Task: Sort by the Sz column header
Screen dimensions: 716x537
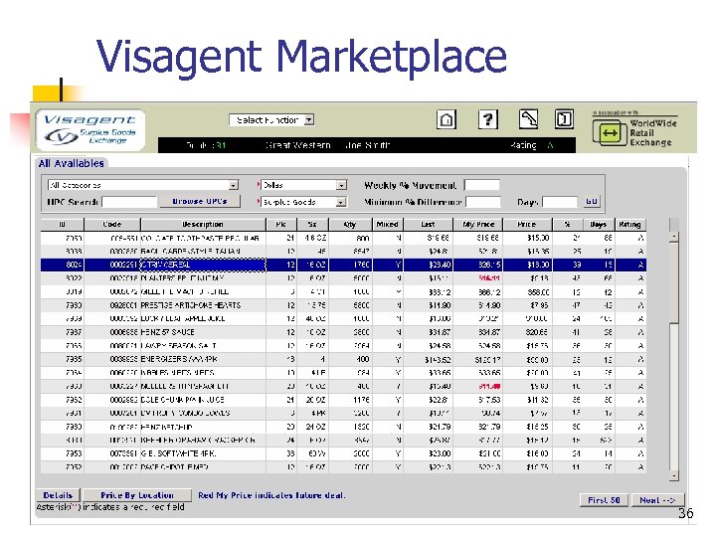Action: click(x=313, y=224)
